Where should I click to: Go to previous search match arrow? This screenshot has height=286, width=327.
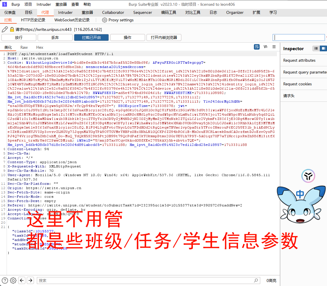coord(22,280)
